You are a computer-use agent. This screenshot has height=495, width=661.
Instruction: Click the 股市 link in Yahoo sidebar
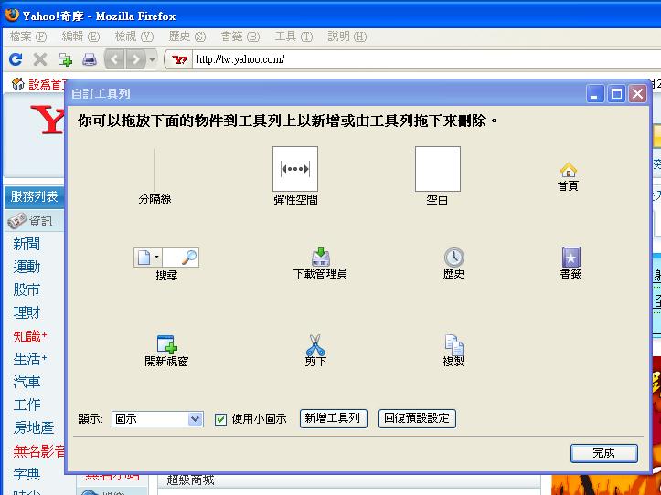coord(27,290)
